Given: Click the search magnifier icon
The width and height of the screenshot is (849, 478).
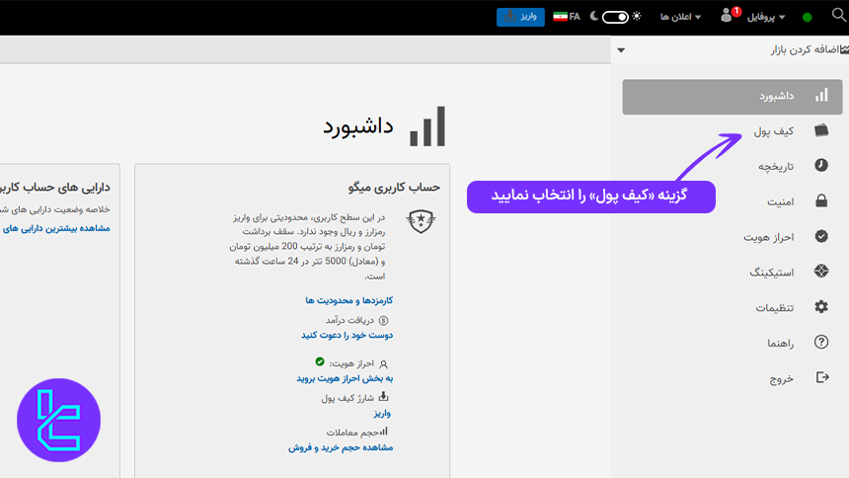Looking at the screenshot, I should 839,15.
